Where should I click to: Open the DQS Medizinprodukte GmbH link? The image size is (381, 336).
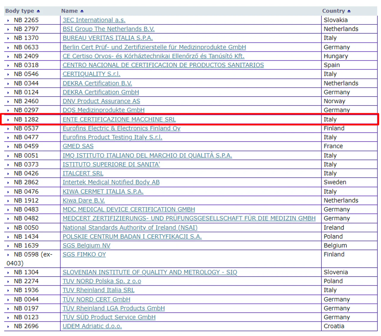click(104, 110)
